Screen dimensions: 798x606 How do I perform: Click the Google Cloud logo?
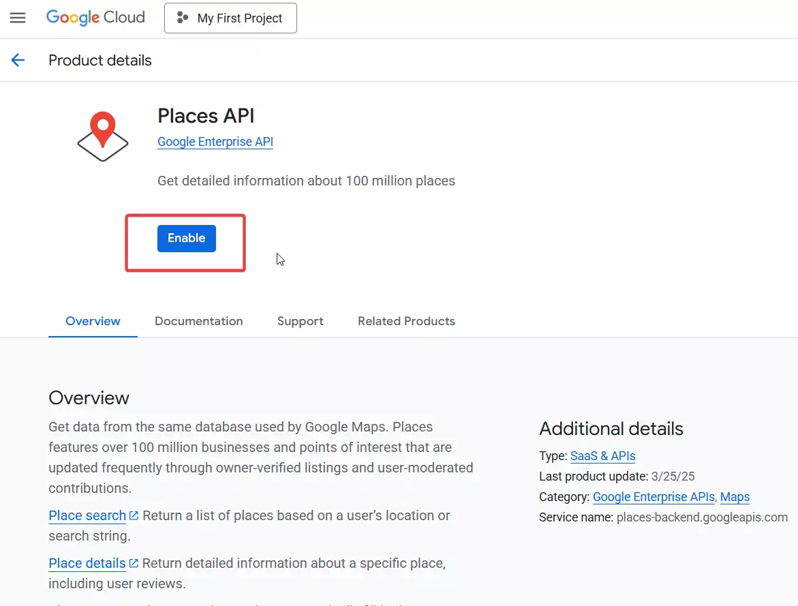pyautogui.click(x=95, y=18)
